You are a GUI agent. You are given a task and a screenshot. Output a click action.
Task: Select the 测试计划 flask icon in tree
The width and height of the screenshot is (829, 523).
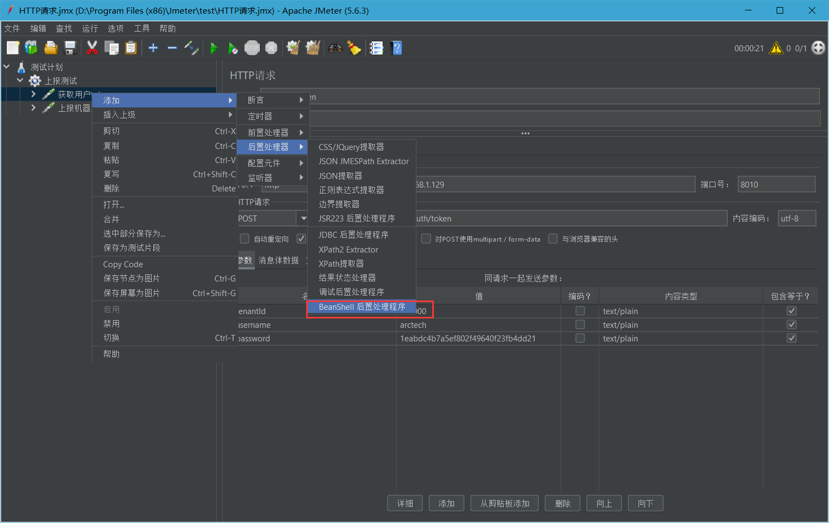pos(21,67)
